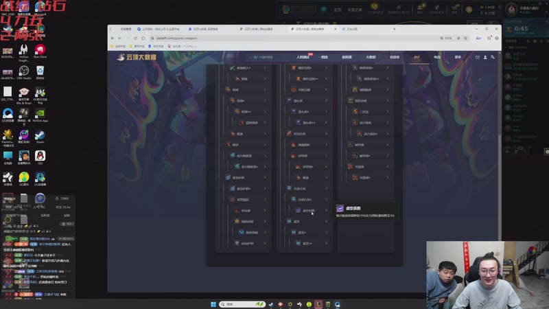Open a new browser tab
This screenshot has height=309, width=549.
click(394, 29)
